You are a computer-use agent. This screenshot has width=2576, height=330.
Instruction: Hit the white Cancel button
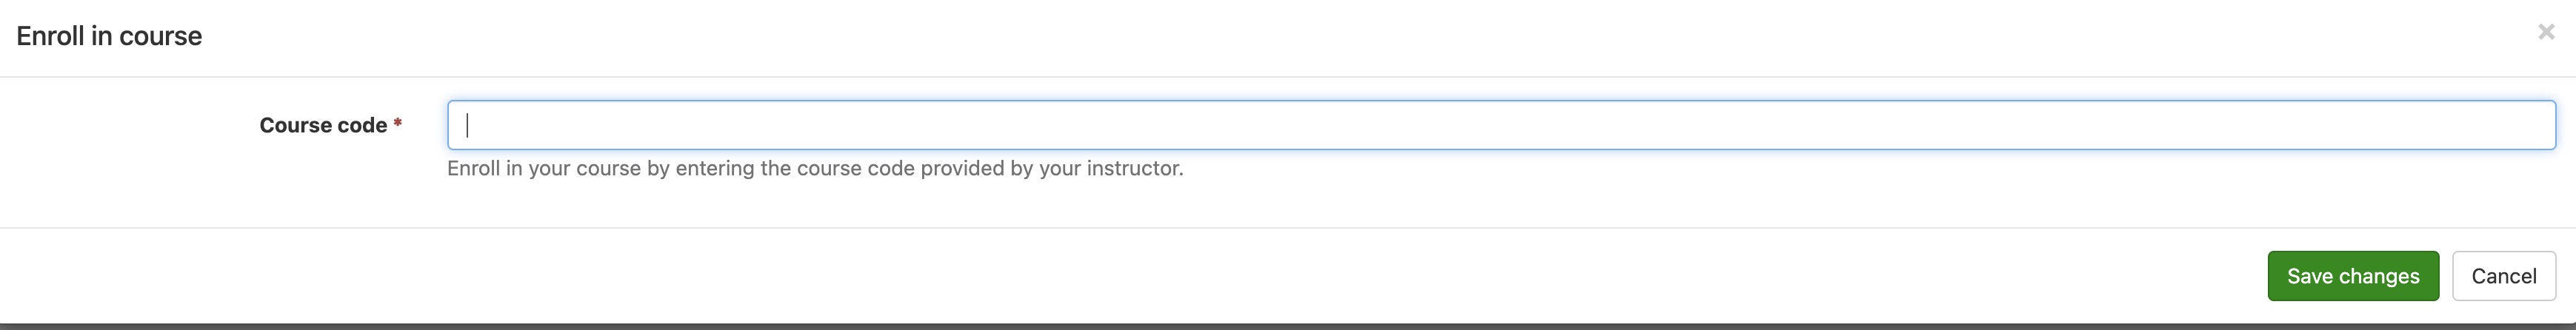(2503, 276)
